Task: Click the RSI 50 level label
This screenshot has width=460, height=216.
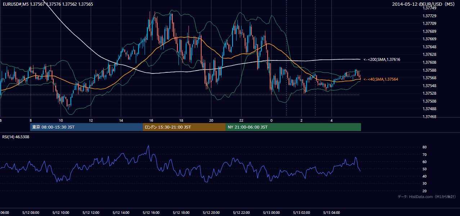Action: (x=424, y=169)
